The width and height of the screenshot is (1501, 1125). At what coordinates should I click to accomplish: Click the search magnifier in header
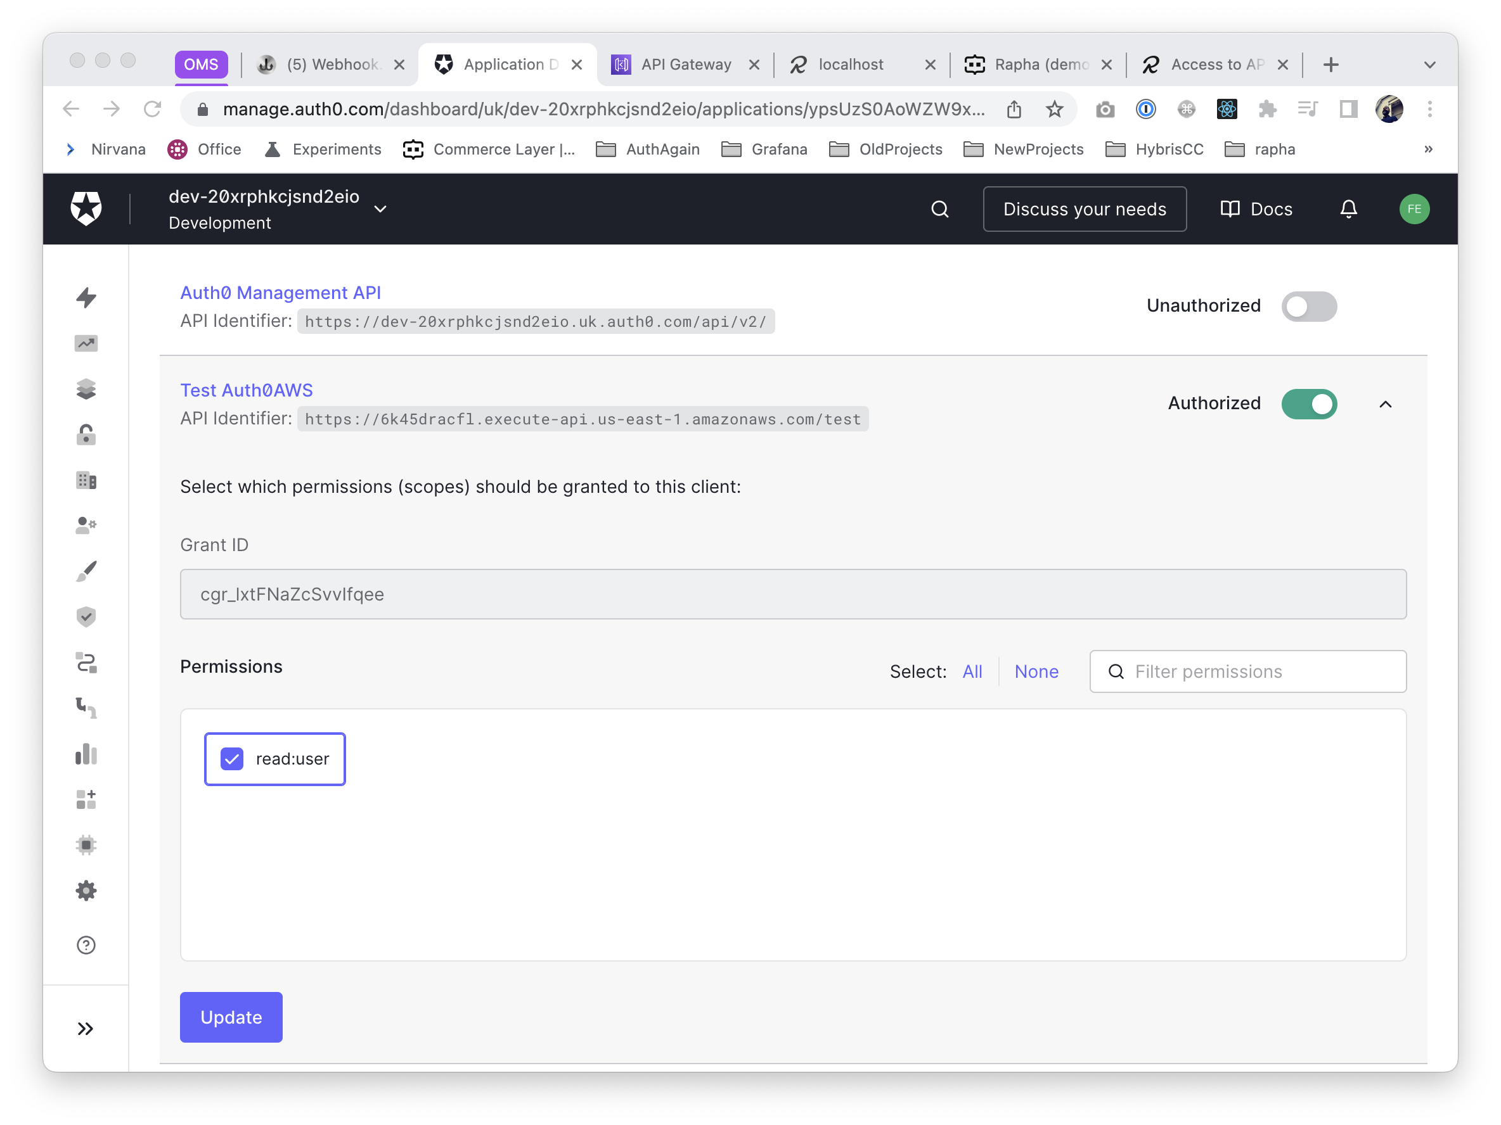click(x=939, y=209)
